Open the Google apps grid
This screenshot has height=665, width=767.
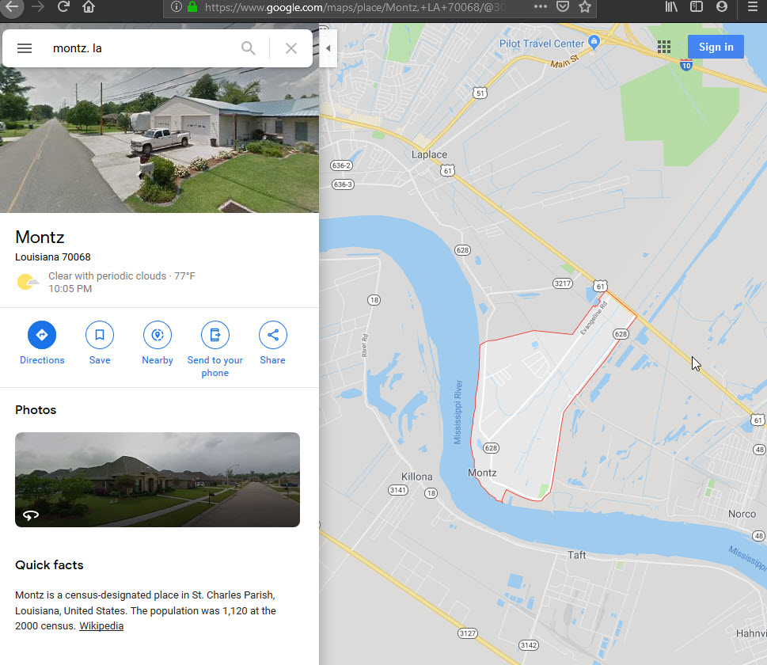coord(664,47)
